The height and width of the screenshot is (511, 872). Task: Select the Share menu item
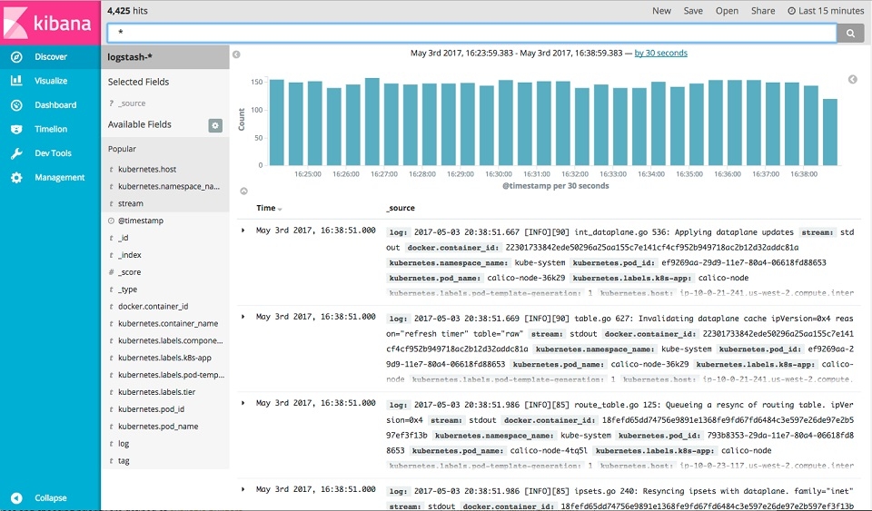762,11
